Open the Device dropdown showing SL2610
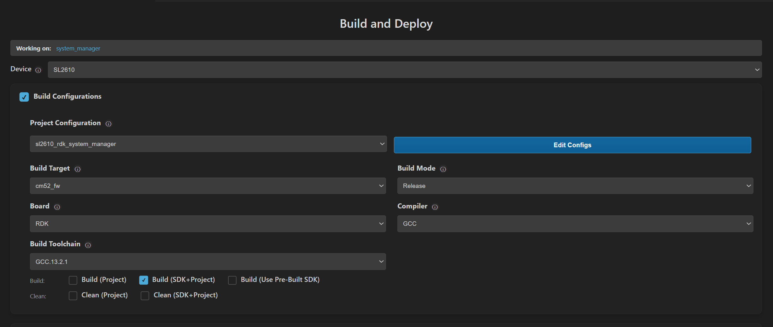This screenshot has width=773, height=327. [405, 70]
